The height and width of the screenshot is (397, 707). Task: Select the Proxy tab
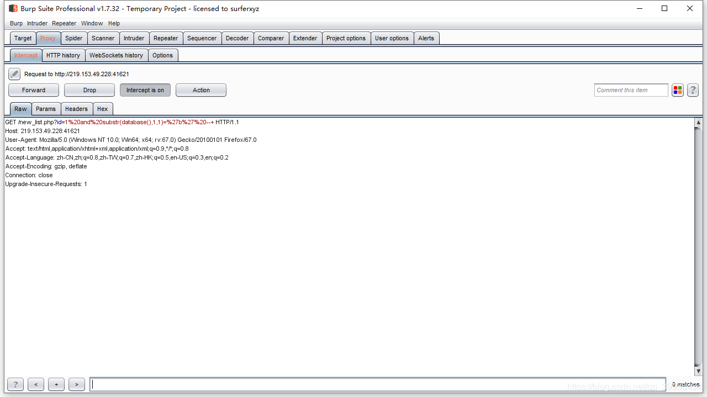coord(48,38)
